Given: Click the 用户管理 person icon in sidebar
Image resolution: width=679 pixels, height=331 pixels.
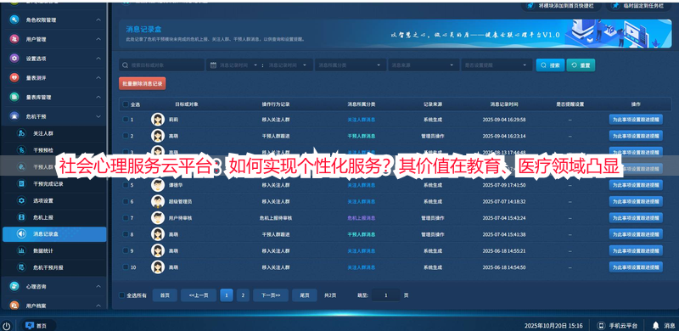Looking at the screenshot, I should coord(14,39).
